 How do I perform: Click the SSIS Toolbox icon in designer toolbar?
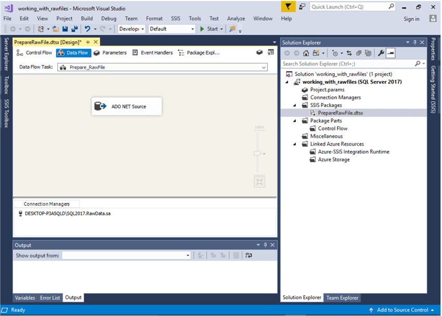pyautogui.click(x=259, y=52)
